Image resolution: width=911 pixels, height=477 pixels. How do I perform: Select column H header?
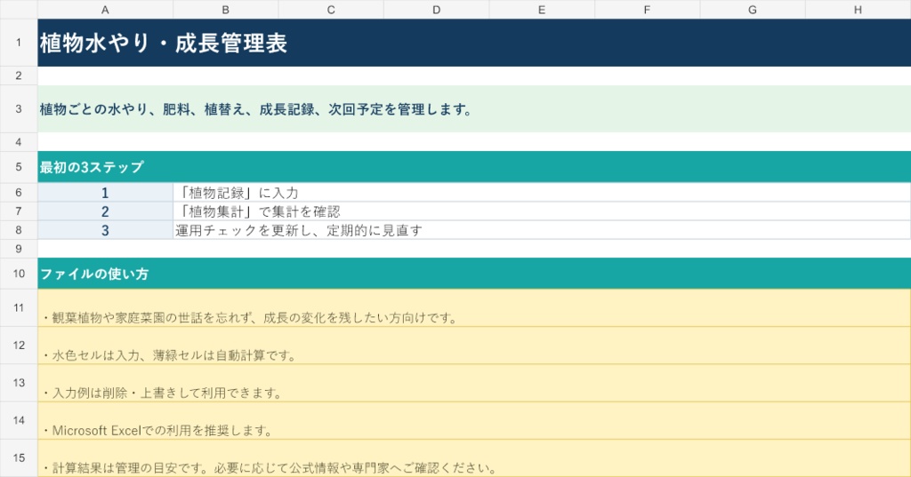(x=859, y=9)
